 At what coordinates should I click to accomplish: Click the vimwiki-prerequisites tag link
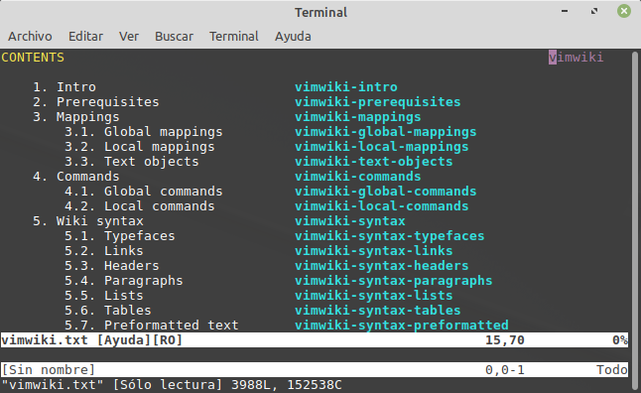coord(377,102)
